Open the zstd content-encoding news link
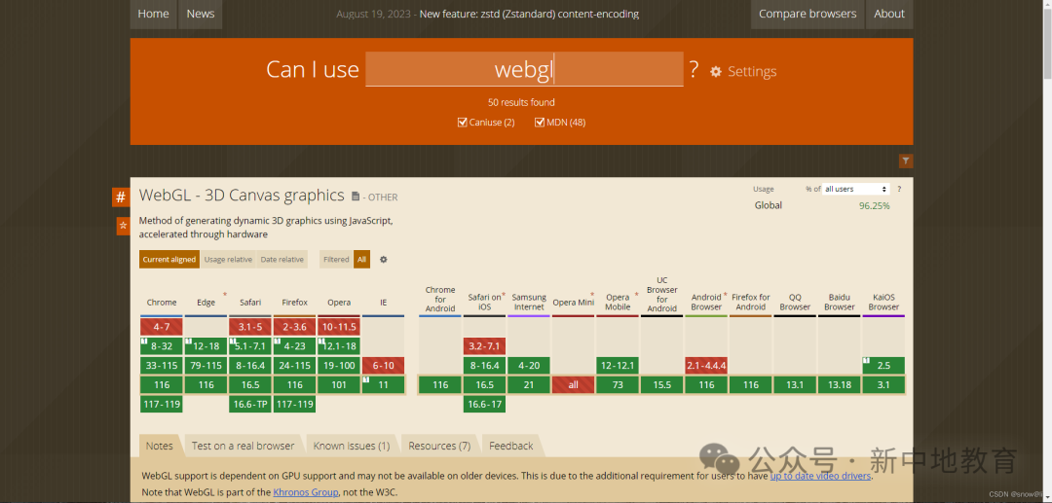1052x503 pixels. 529,14
